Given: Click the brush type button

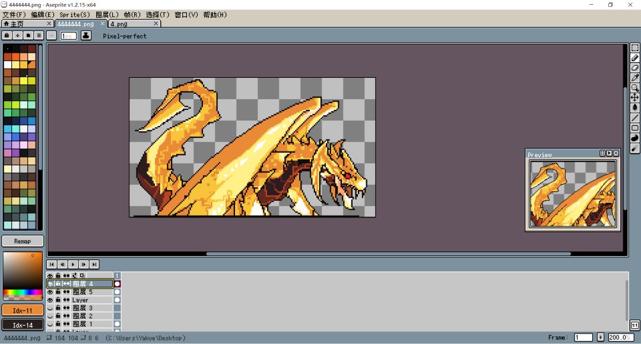Looking at the screenshot, I should [52, 36].
